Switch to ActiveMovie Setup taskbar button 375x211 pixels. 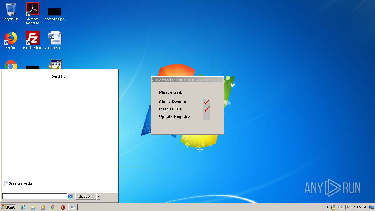pyautogui.click(x=73, y=207)
